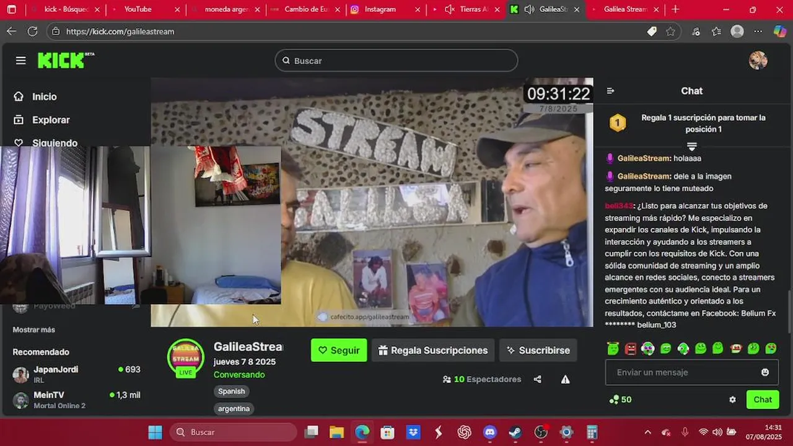Click the taskbar clock 14:31
The height and width of the screenshot is (446, 793).
tap(773, 427)
